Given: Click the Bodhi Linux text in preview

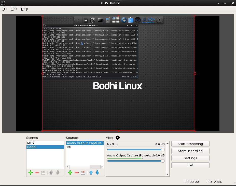Looking at the screenshot, I should click(117, 86).
